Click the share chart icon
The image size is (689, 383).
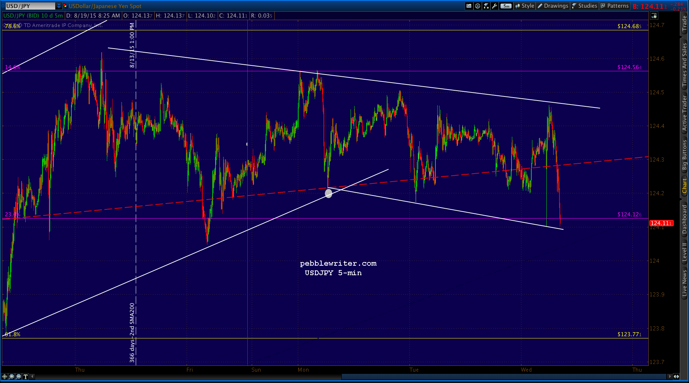469,6
